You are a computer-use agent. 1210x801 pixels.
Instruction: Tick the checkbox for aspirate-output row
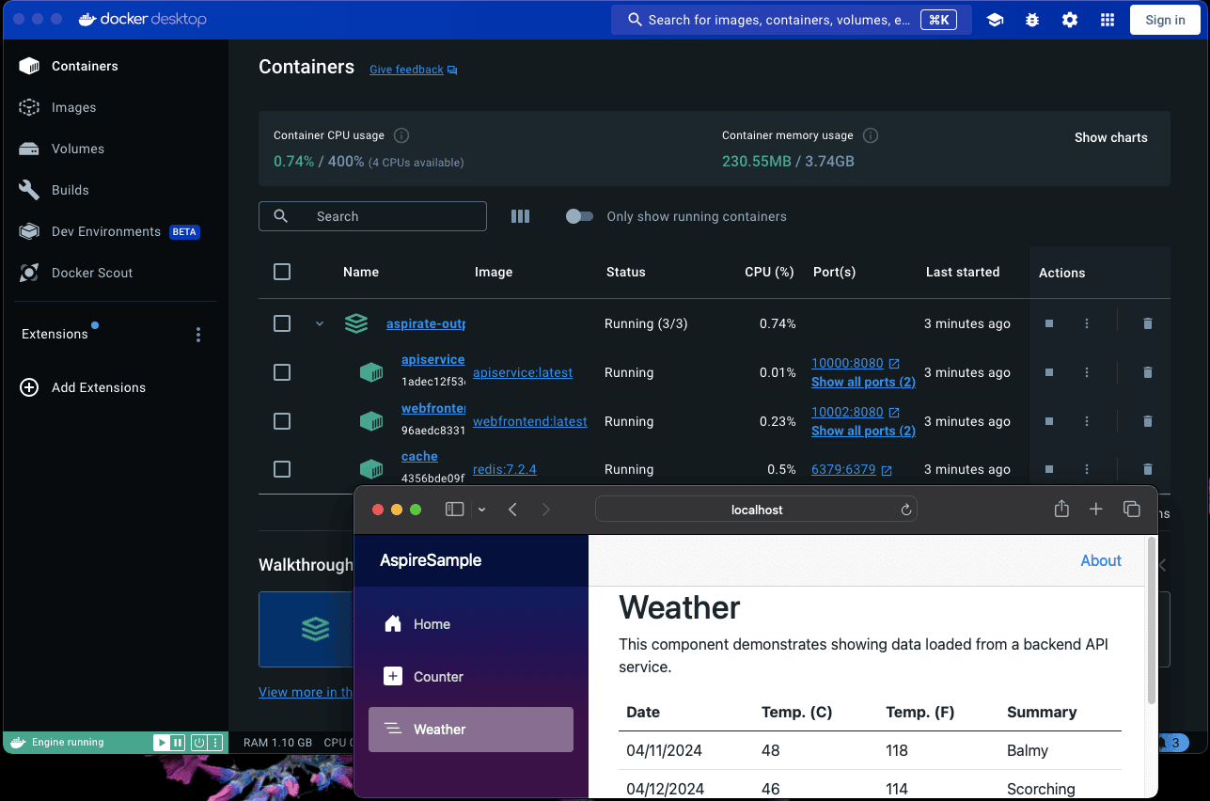point(282,323)
